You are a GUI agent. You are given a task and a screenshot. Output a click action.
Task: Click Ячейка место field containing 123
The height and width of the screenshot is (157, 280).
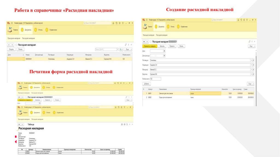[155, 79]
